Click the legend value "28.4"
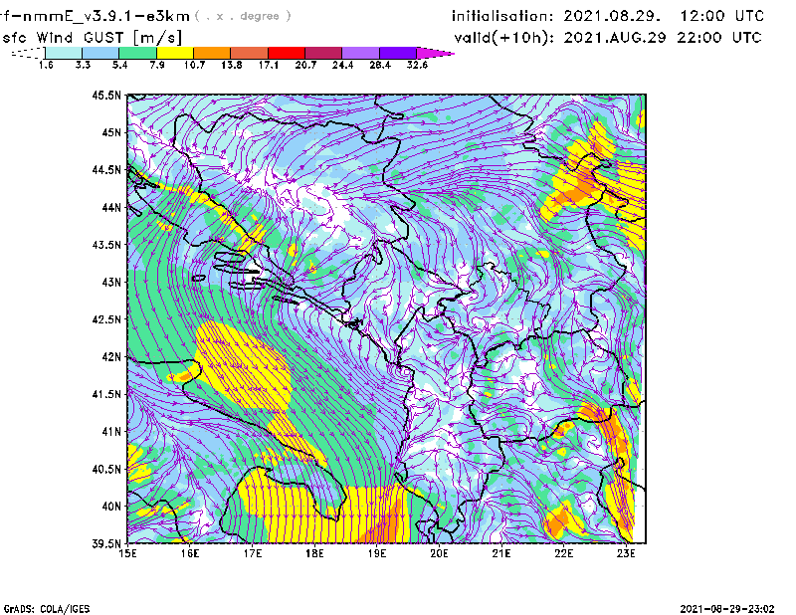 [x=380, y=65]
